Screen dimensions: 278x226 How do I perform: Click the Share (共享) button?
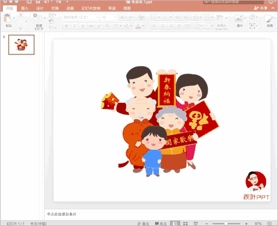click(x=261, y=8)
